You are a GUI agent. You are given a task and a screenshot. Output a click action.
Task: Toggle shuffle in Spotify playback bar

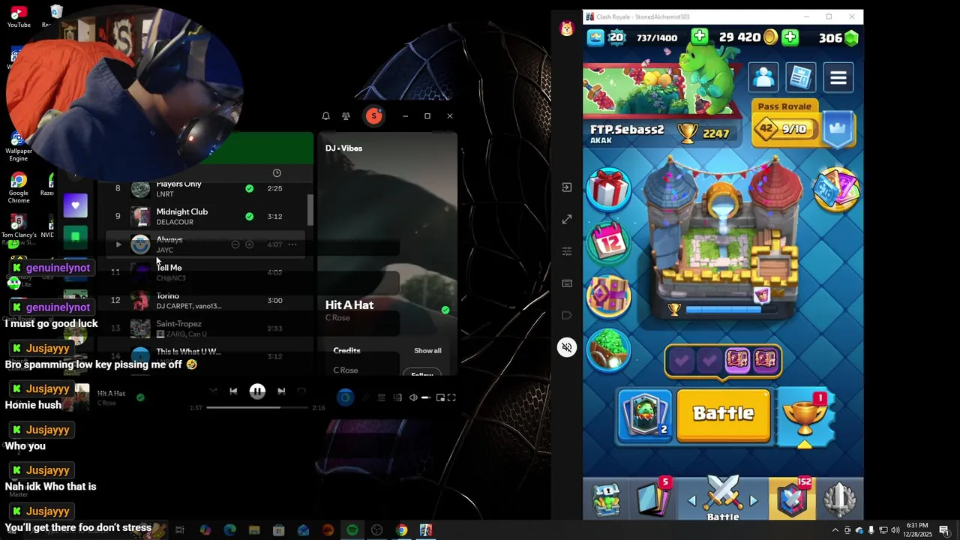[213, 391]
